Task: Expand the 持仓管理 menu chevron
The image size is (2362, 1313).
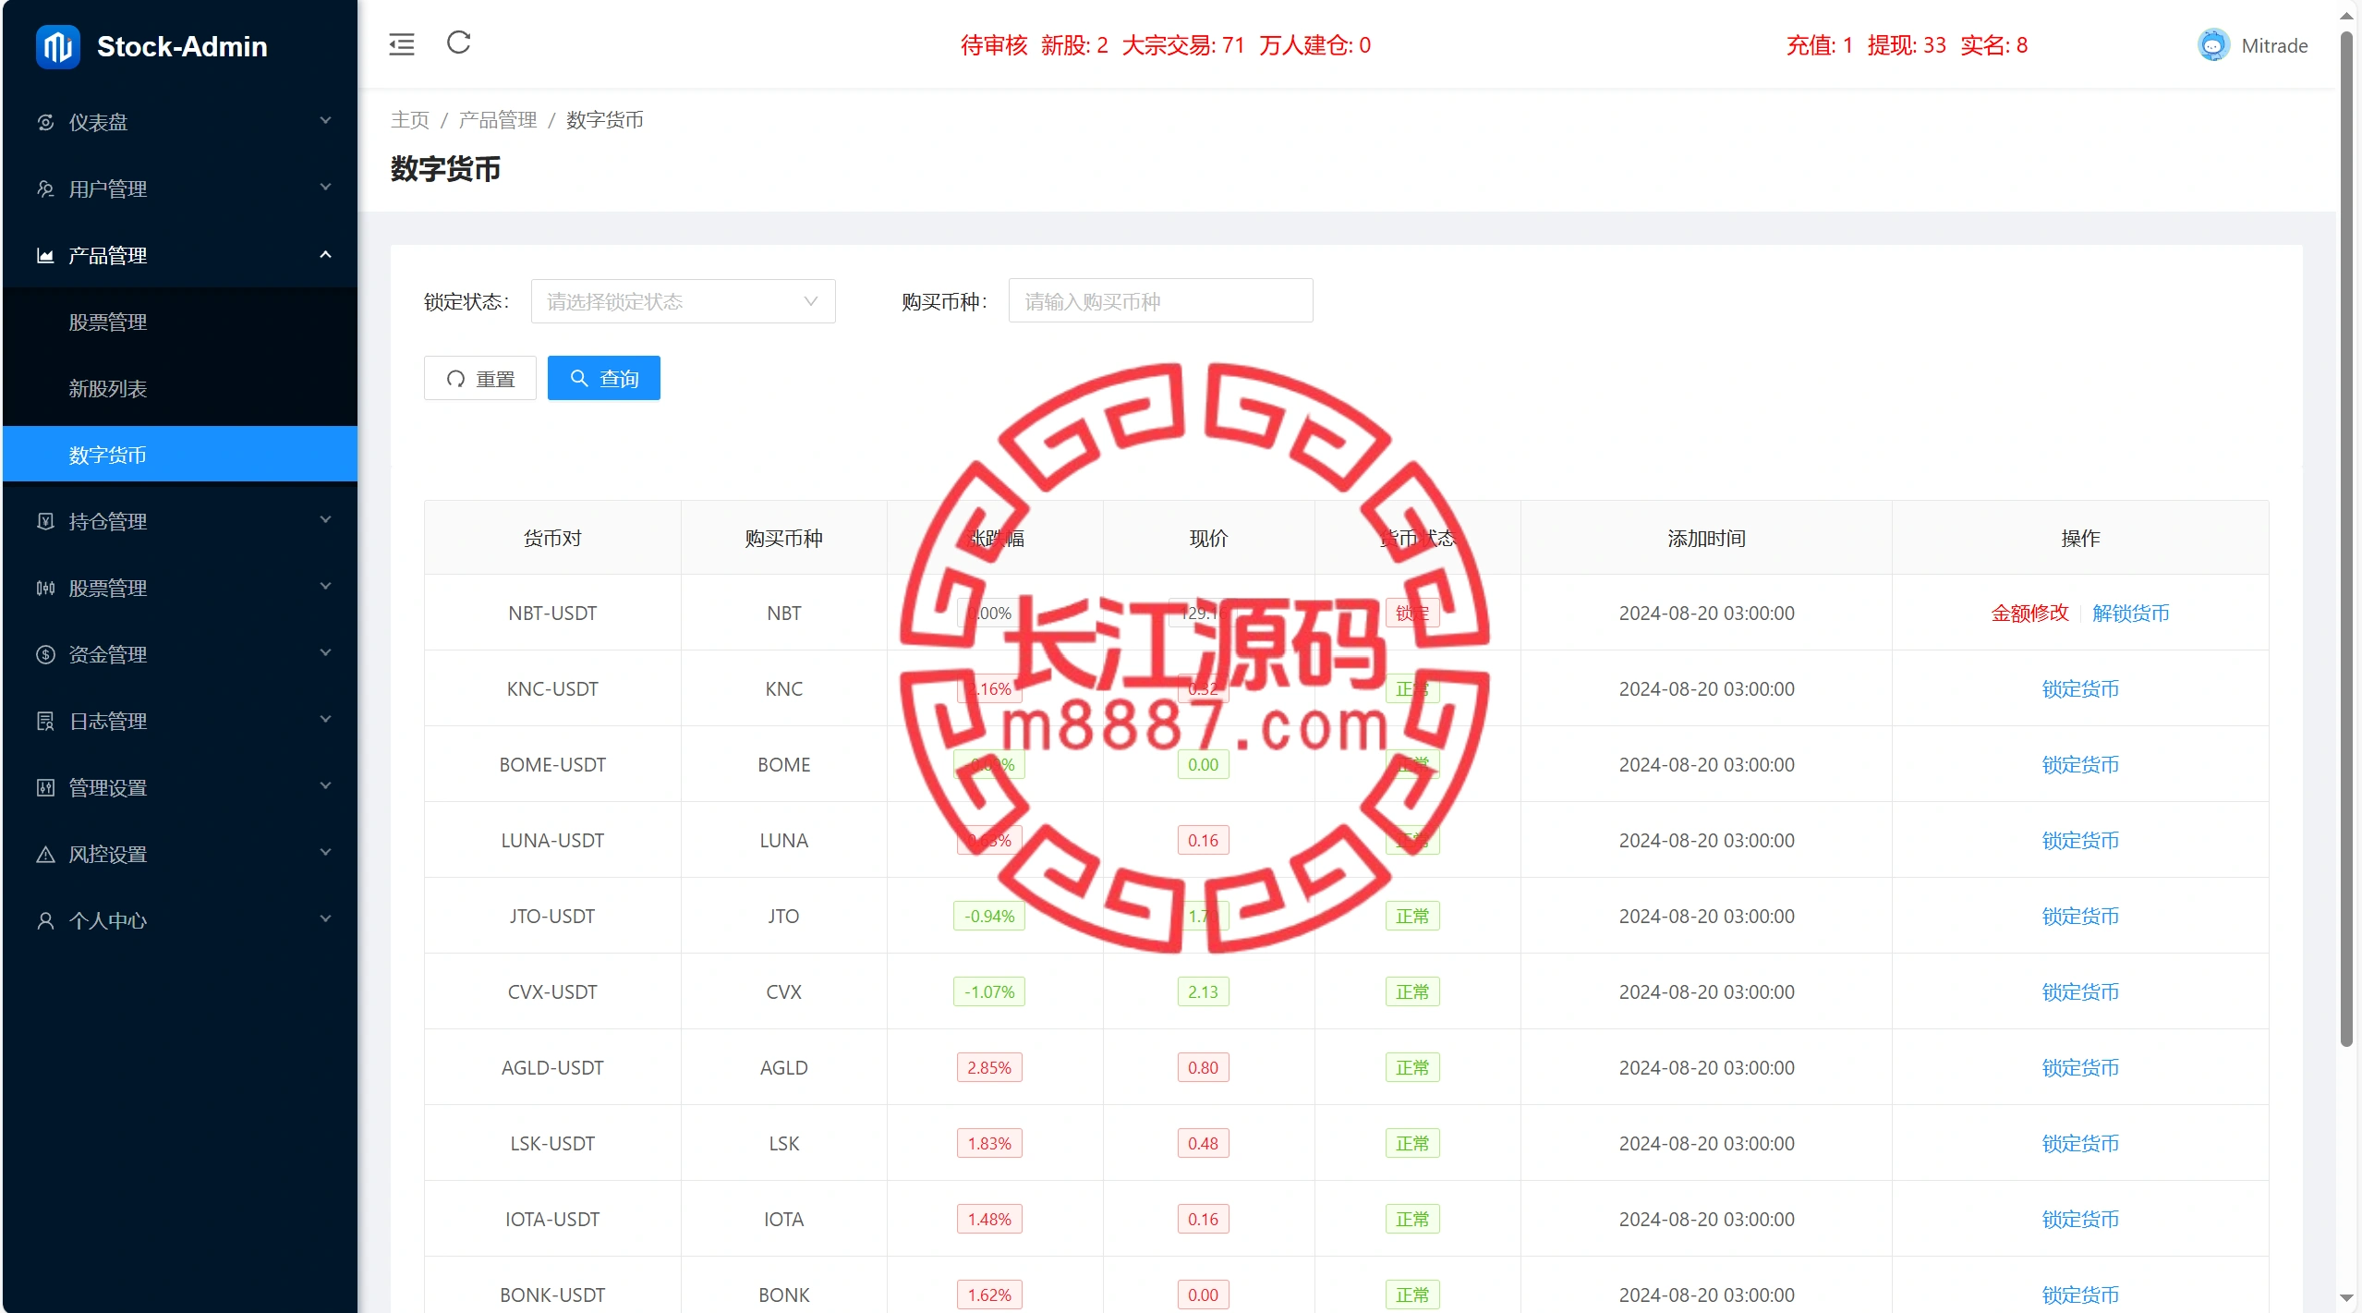Action: [325, 520]
